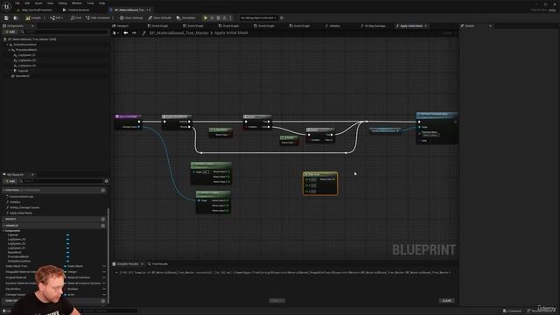Click the My Blueprint search field
Image resolution: width=560 pixels, height=315 pixels.
pyautogui.click(x=61, y=181)
